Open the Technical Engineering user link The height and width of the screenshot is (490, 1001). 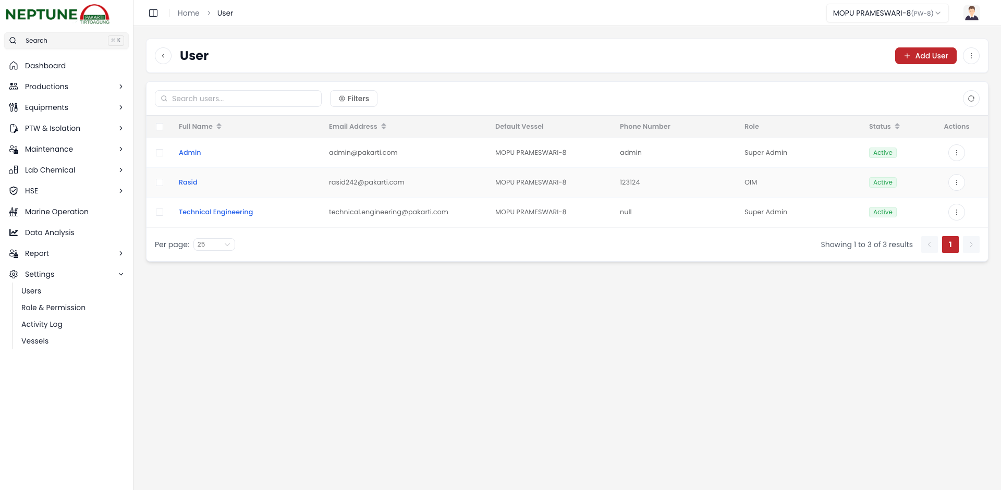coord(215,212)
